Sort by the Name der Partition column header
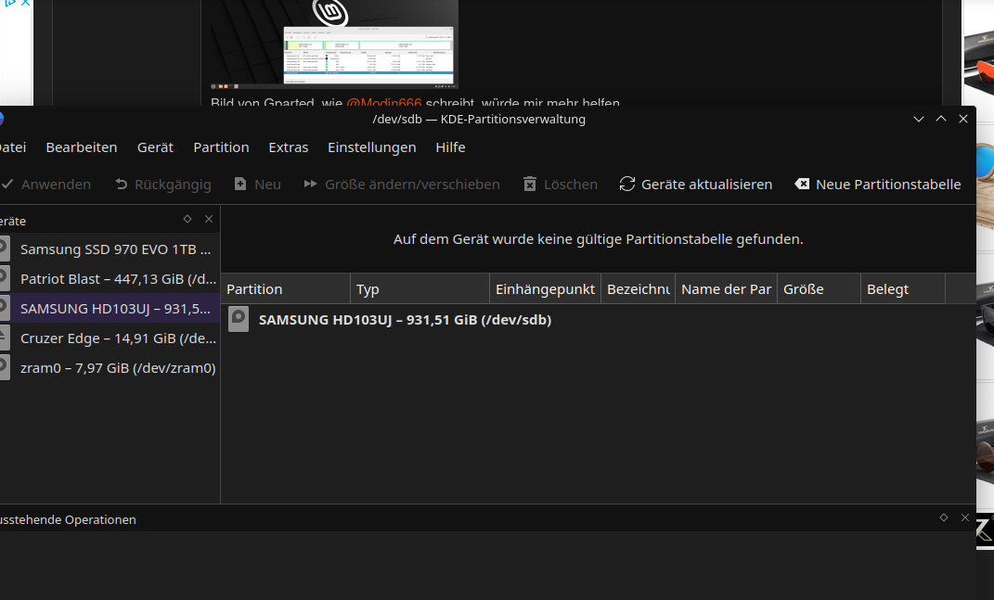The image size is (994, 600). click(x=727, y=289)
